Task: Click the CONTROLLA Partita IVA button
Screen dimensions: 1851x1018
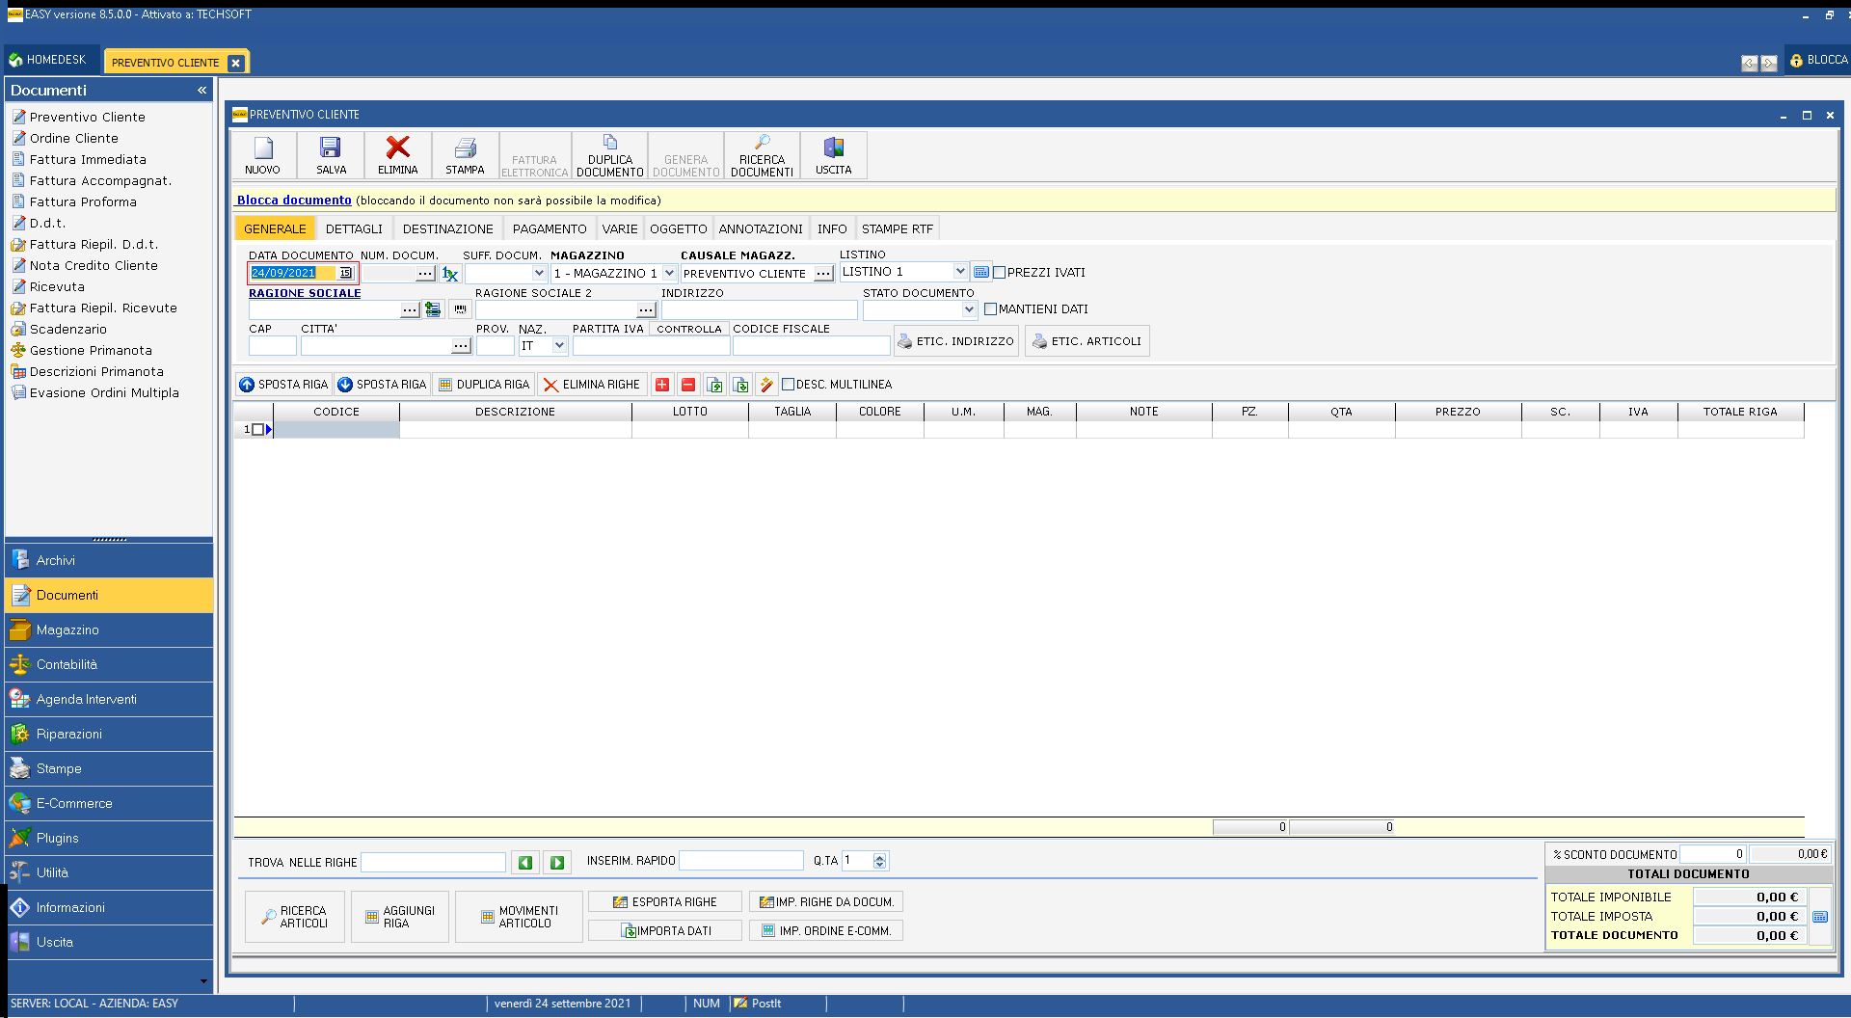Action: point(689,329)
